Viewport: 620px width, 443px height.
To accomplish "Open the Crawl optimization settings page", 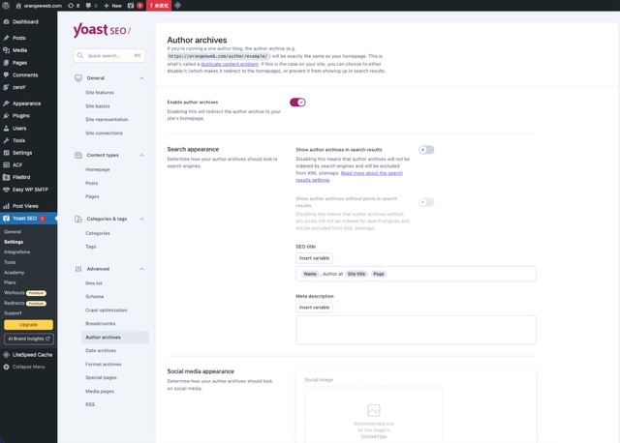I will click(x=107, y=310).
